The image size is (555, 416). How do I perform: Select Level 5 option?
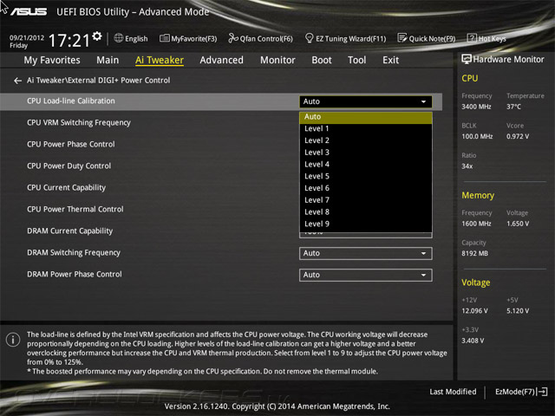click(366, 177)
